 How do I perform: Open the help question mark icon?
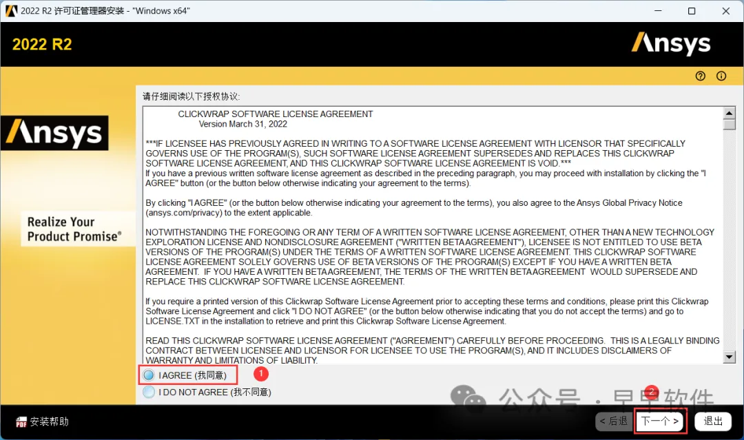(701, 76)
